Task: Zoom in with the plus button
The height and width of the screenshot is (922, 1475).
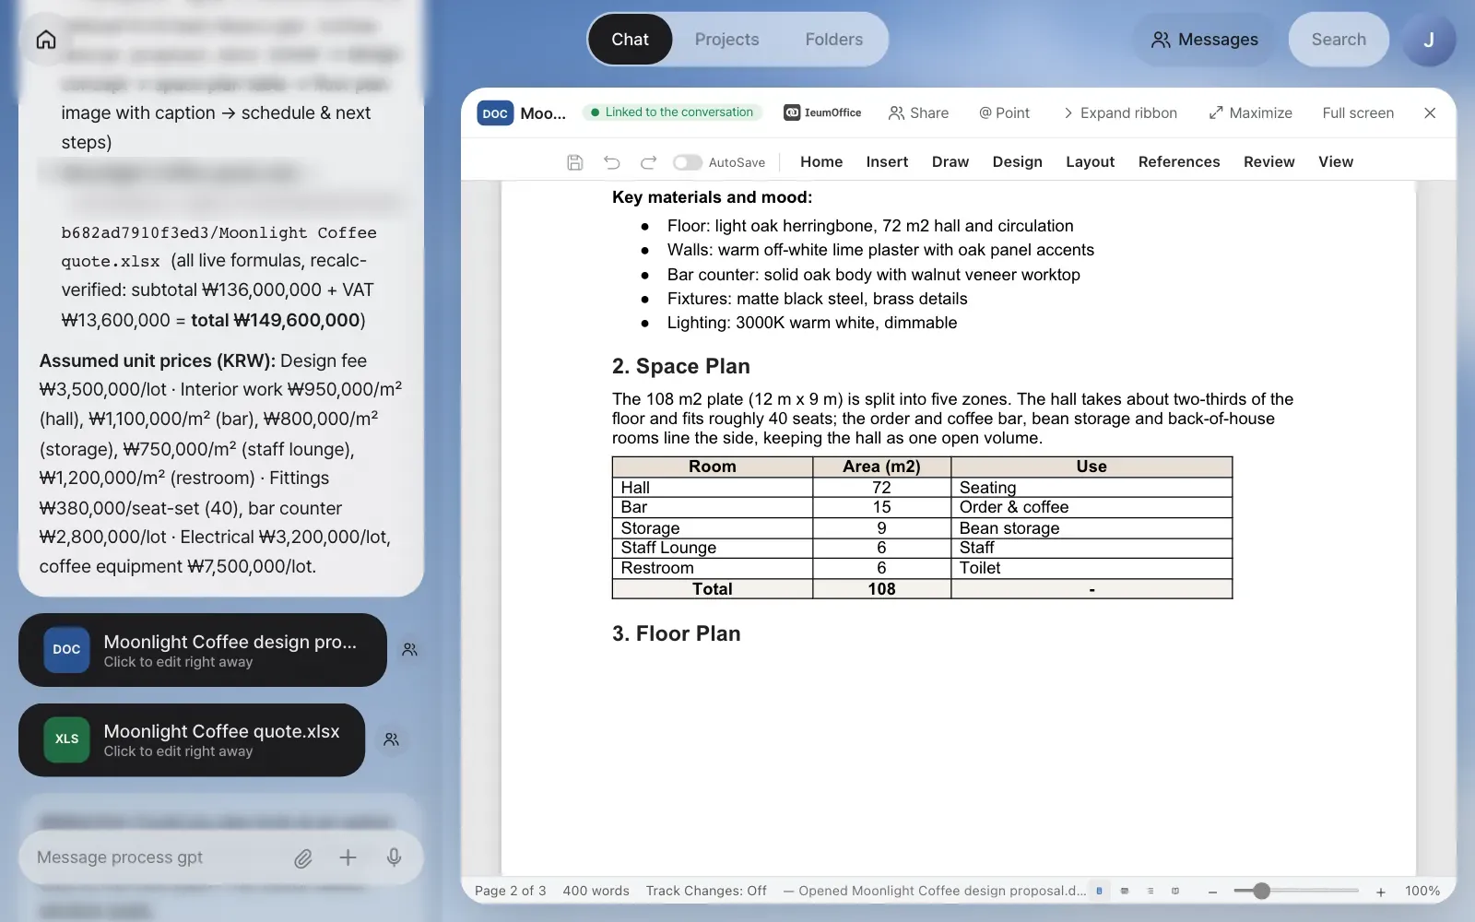Action: tap(1380, 892)
